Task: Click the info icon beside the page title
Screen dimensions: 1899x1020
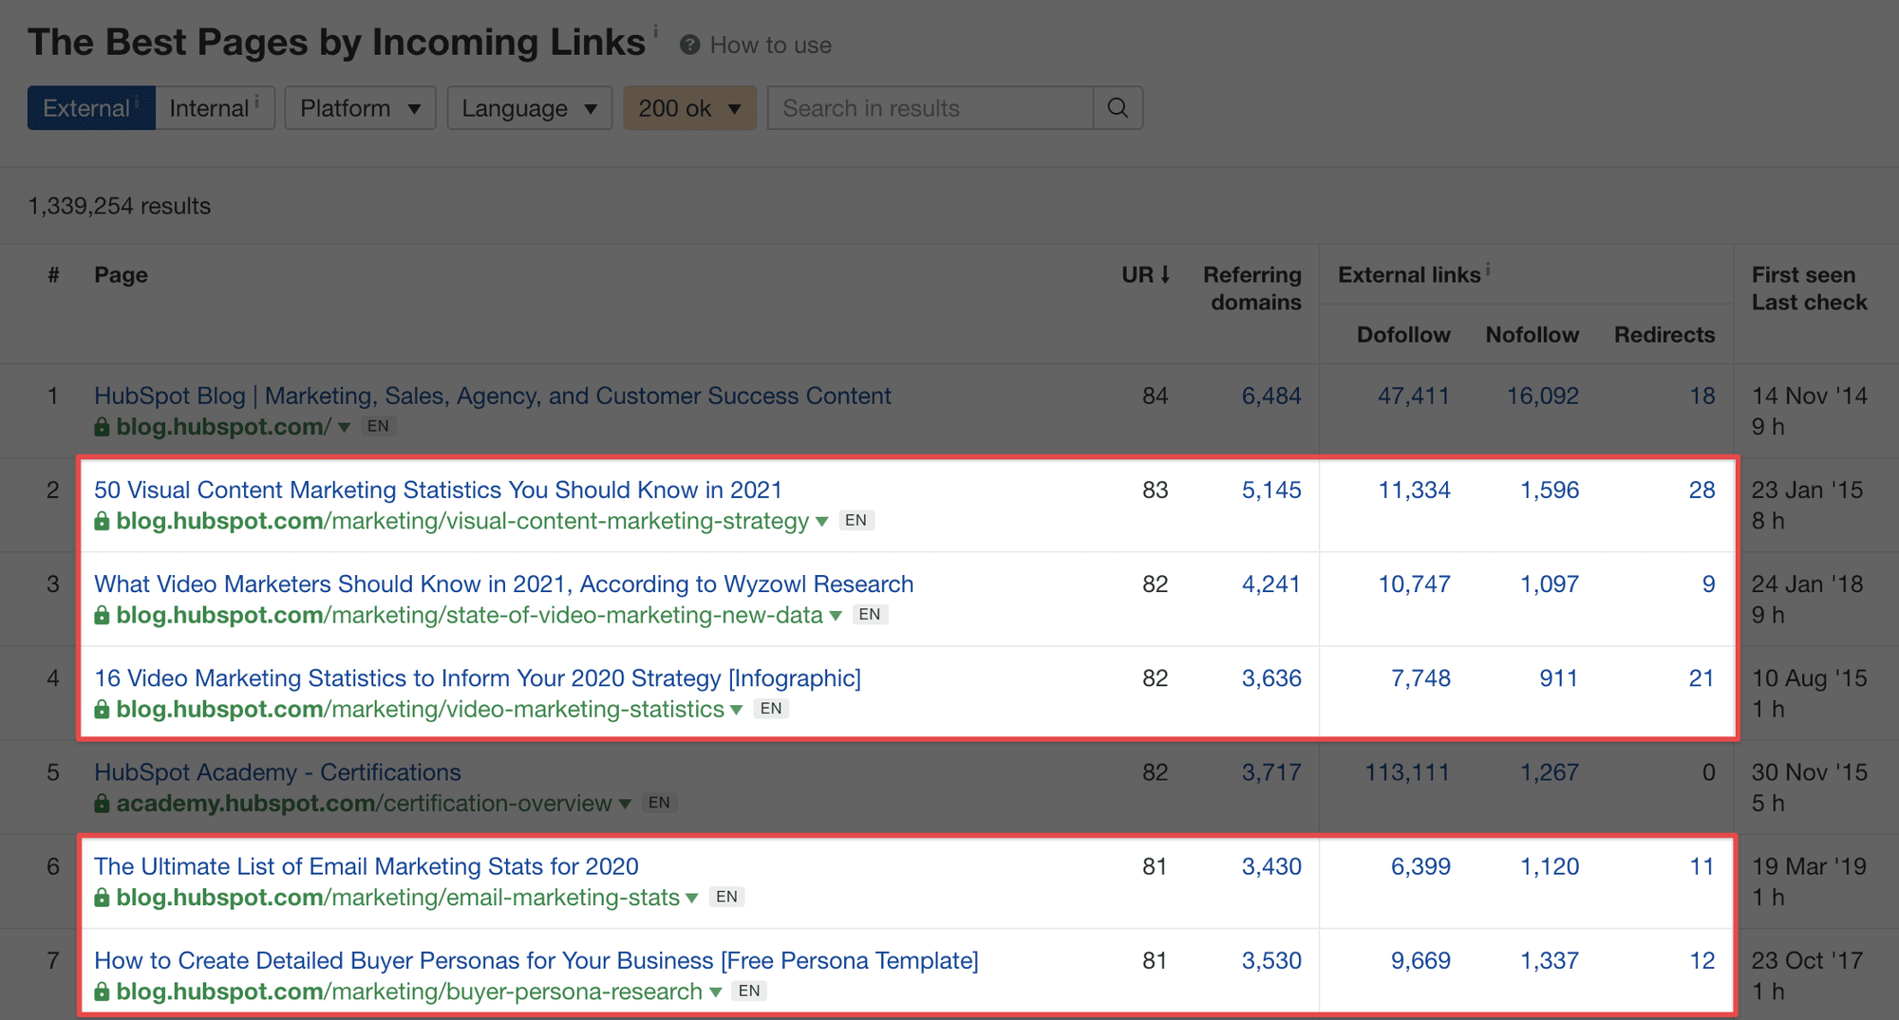Action: (x=655, y=30)
